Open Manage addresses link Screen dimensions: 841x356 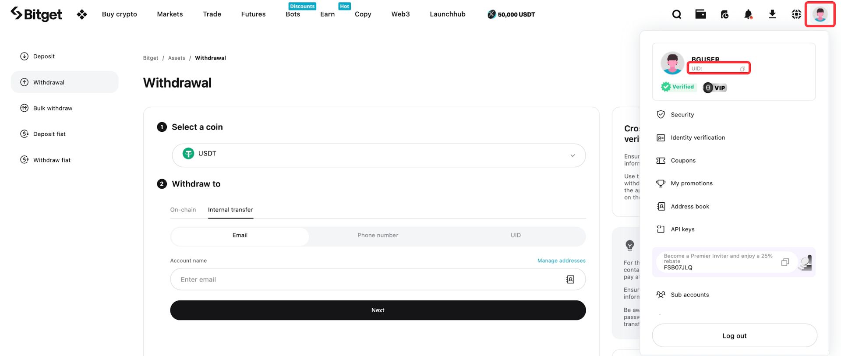(561, 261)
